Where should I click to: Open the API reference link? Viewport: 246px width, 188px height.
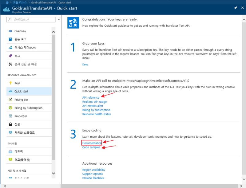coord(91,97)
